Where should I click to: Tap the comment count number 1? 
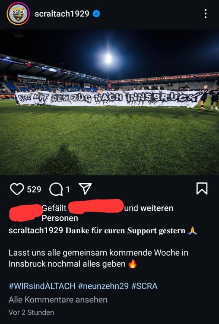click(68, 190)
